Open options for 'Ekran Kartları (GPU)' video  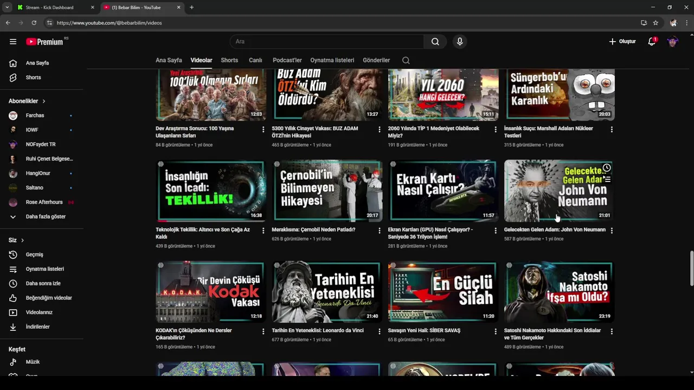[x=496, y=231]
